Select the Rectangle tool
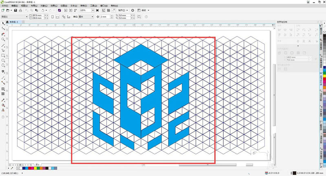The width and height of the screenshot is (326, 176). click(x=3, y=55)
